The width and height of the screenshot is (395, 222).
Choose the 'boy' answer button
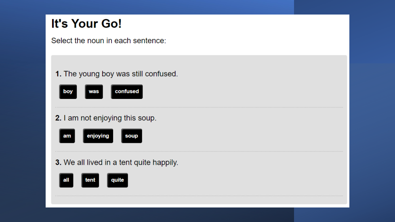(68, 92)
